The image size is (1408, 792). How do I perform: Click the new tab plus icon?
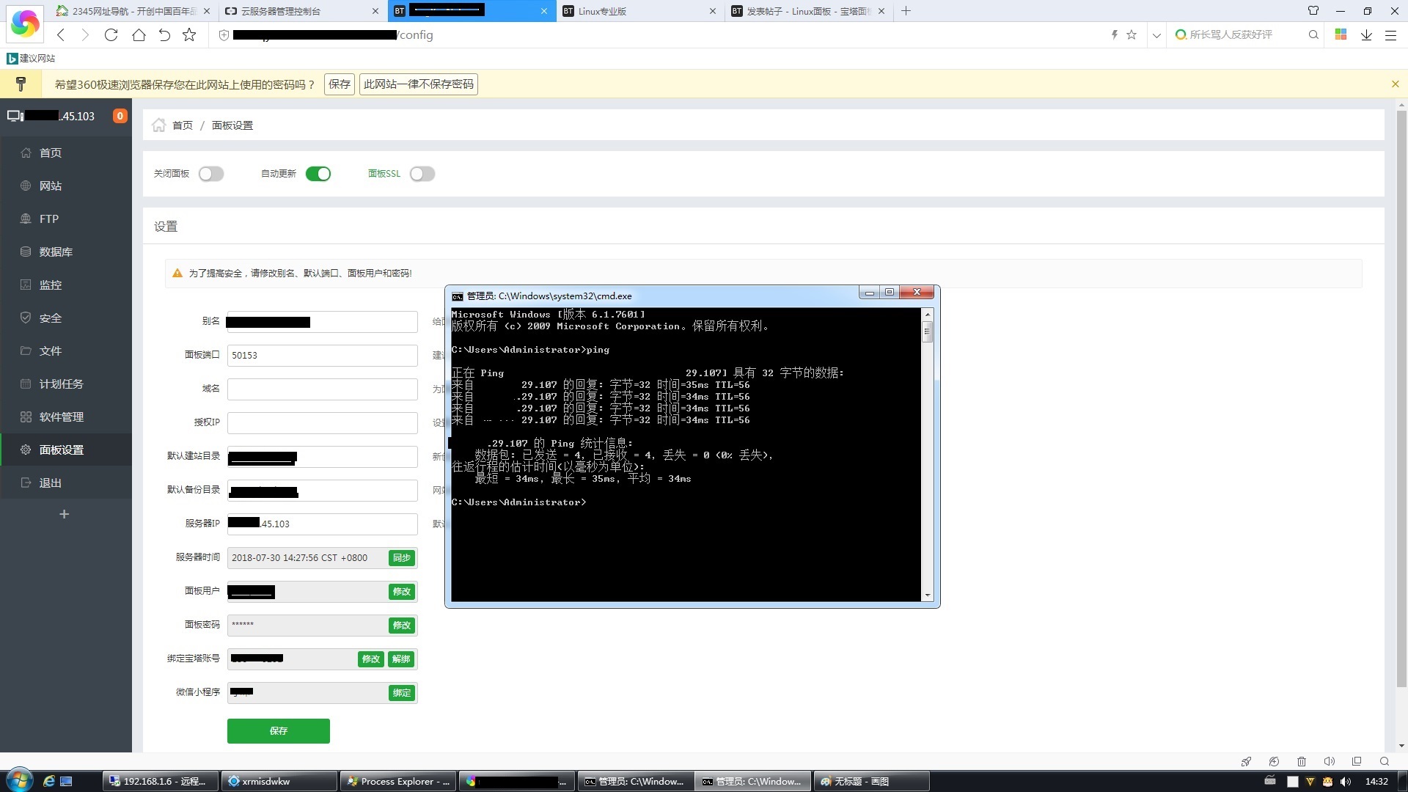[906, 11]
